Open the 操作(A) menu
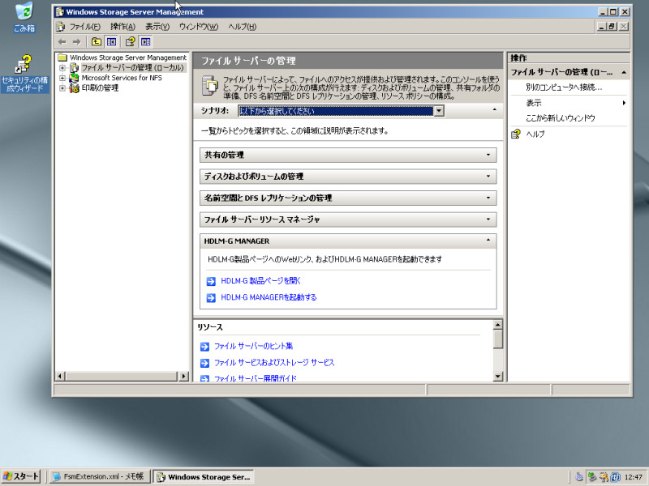The image size is (649, 486). click(122, 27)
